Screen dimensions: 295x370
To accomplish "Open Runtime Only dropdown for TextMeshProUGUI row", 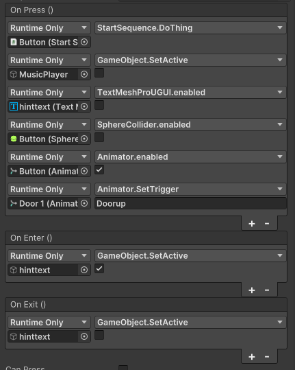I will (49, 92).
